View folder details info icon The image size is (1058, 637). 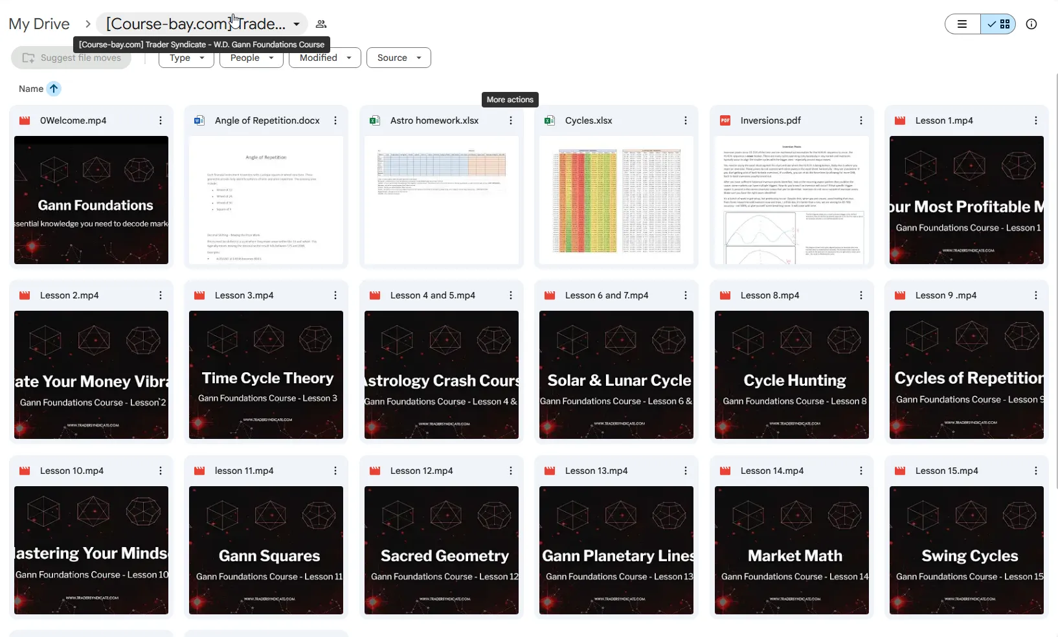(x=1031, y=24)
